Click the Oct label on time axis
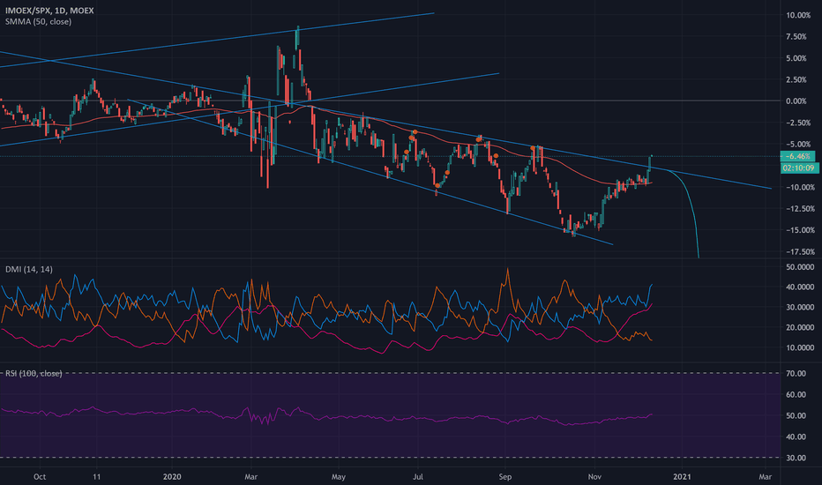Screen dimensions: 822x485 40,476
